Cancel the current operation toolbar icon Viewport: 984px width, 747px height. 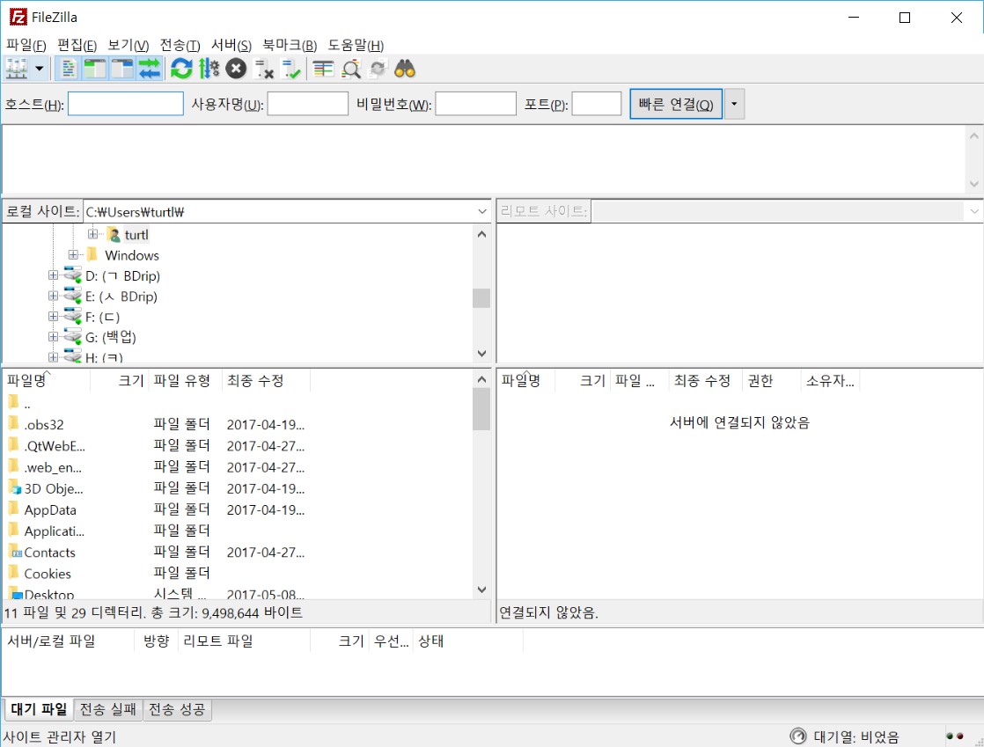point(236,69)
